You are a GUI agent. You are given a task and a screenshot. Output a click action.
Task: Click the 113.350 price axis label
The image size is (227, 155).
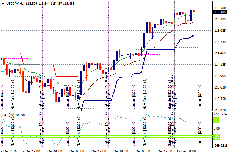219,99
